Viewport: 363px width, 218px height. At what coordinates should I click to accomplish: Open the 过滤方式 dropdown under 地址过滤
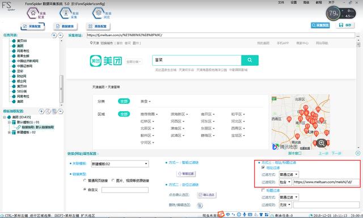tap(289, 174)
